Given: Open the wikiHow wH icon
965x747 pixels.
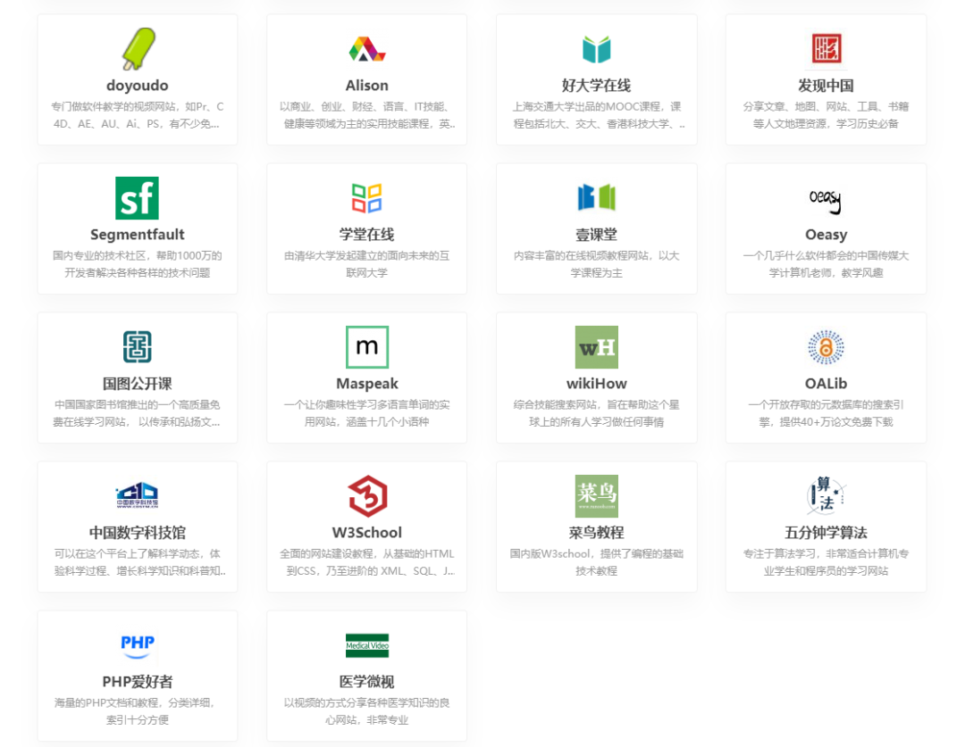Looking at the screenshot, I should [x=596, y=347].
